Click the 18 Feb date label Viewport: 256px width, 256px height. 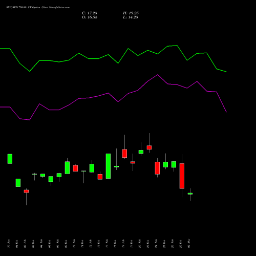pyautogui.click(x=123, y=244)
